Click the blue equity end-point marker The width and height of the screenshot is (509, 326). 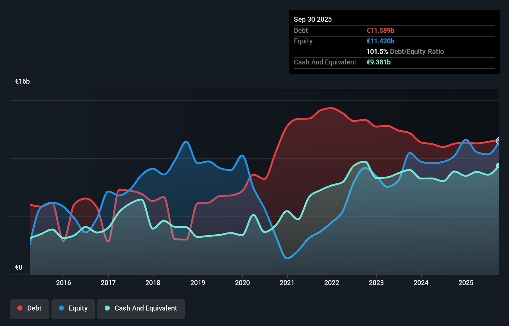[499, 142]
